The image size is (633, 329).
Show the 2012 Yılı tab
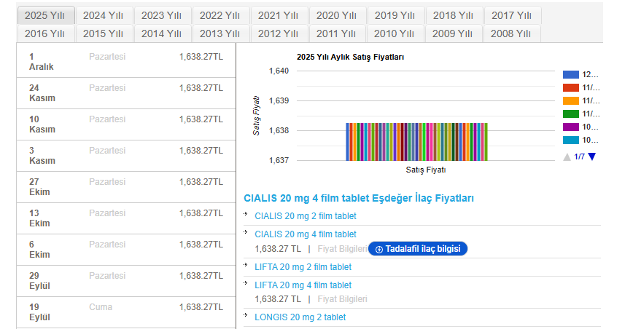click(x=279, y=33)
